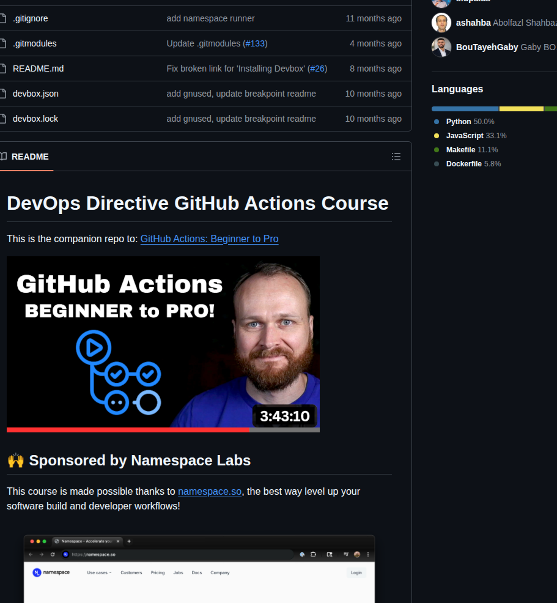Open the devbox.json file
Image resolution: width=557 pixels, height=603 pixels.
point(35,94)
